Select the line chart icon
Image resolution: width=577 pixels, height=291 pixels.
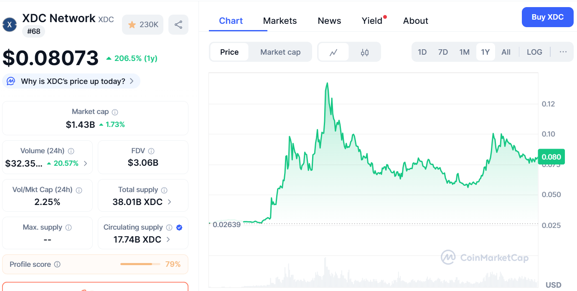(333, 52)
